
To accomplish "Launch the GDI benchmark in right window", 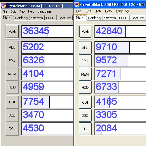I will (85, 102).
